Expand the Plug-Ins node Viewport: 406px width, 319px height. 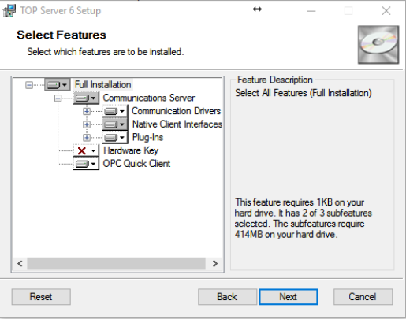pyautogui.click(x=87, y=138)
